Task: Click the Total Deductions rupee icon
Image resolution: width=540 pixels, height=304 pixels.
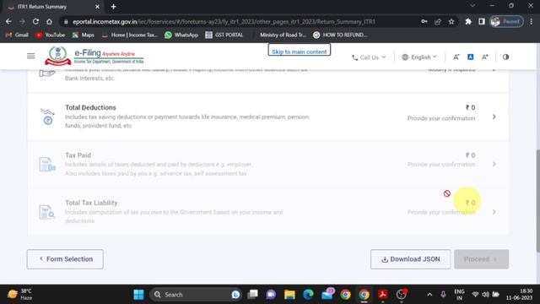Action: pos(47,117)
